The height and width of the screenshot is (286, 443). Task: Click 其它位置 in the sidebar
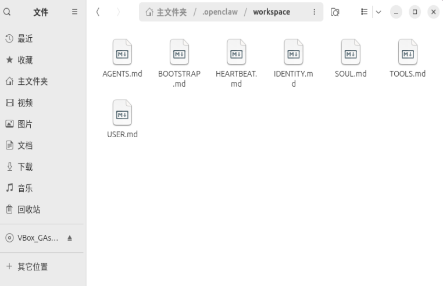point(31,267)
